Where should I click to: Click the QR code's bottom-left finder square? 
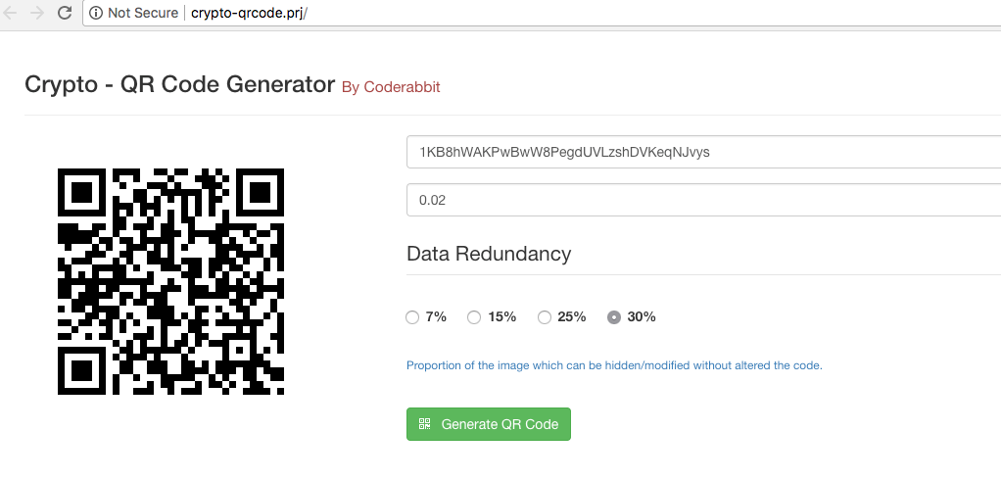(x=82, y=370)
